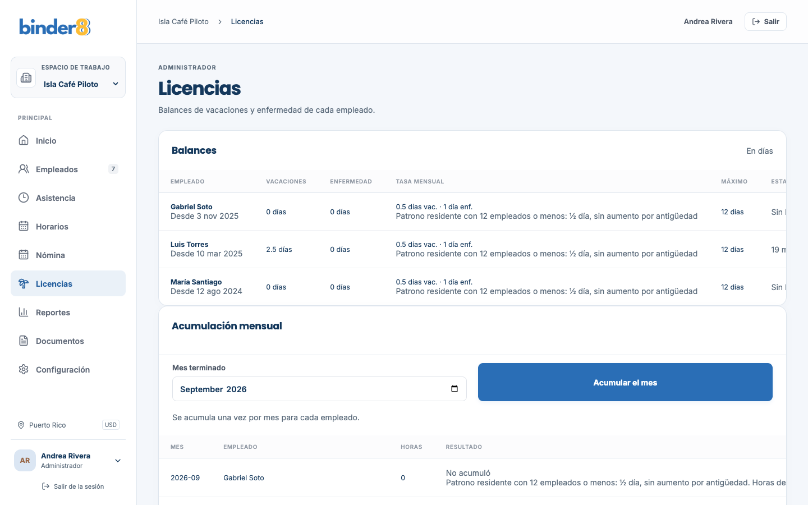Viewport: 808px width, 505px height.
Task: Open the calendar picker icon in Mes terminado
Action: click(454, 389)
